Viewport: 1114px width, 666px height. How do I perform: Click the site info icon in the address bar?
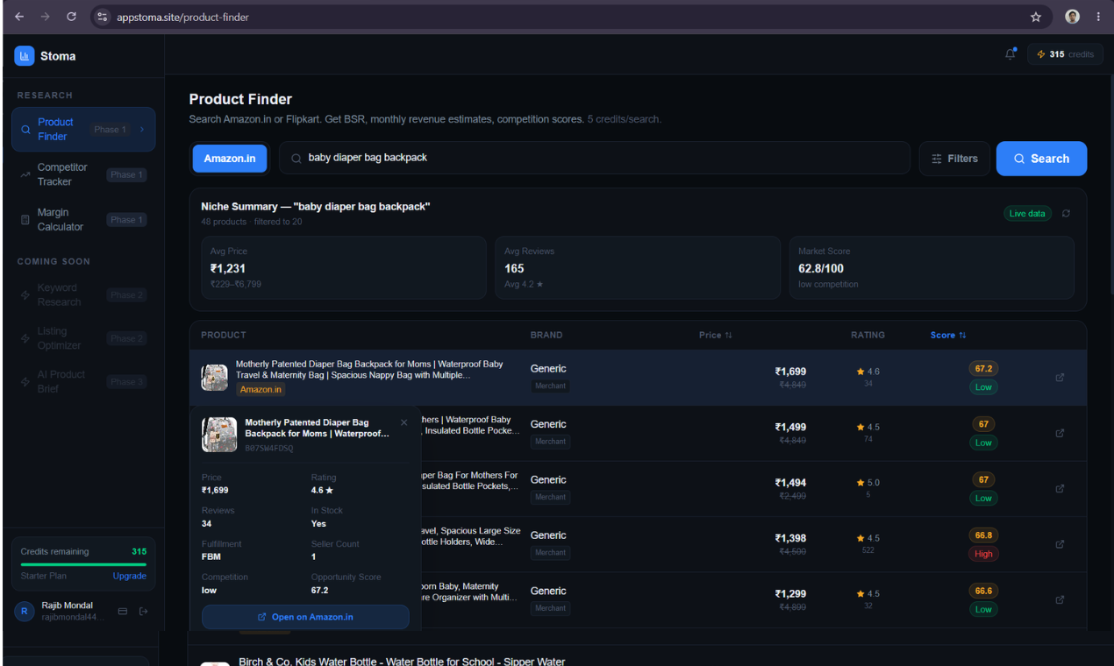click(103, 17)
